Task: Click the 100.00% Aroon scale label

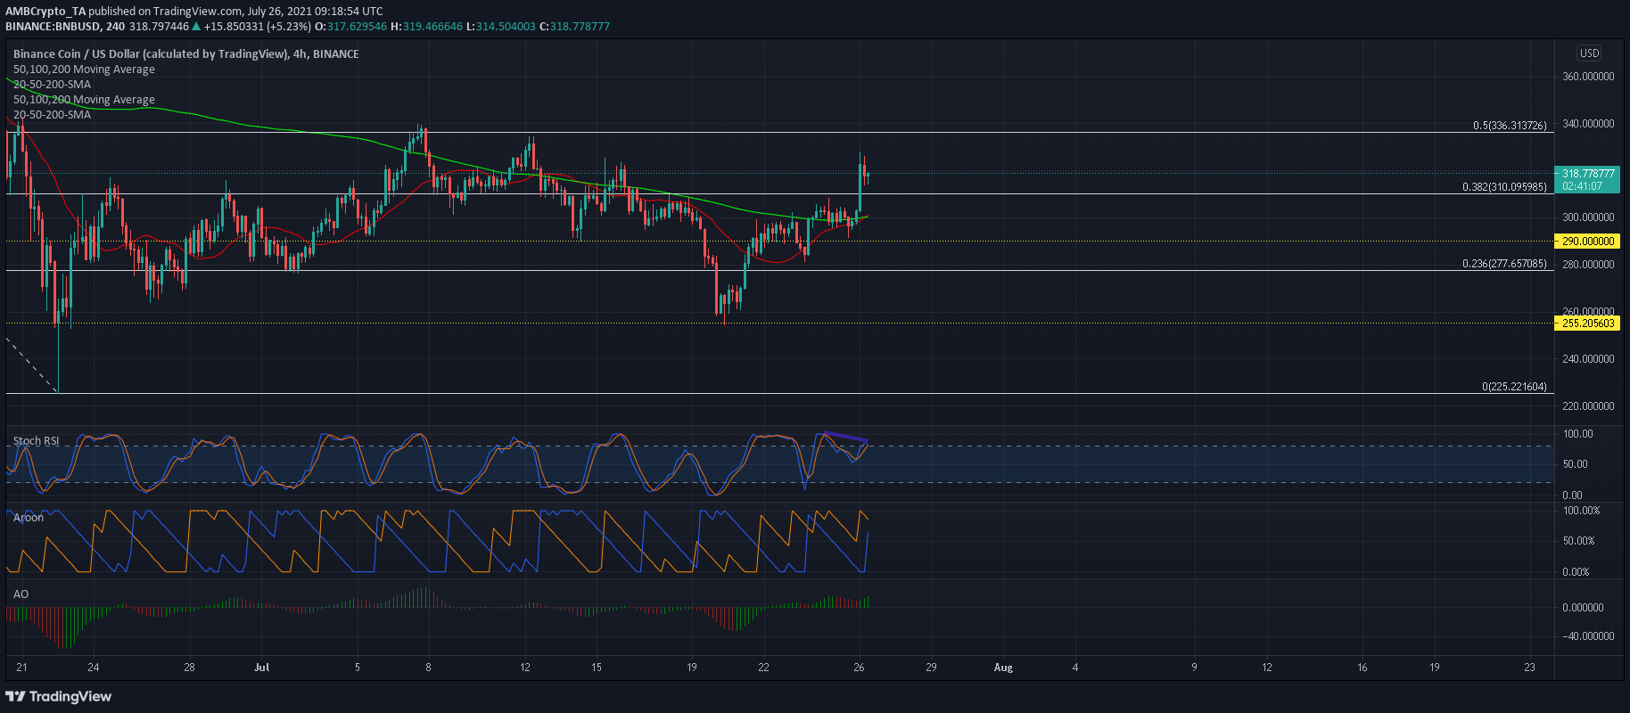Action: (x=1580, y=511)
